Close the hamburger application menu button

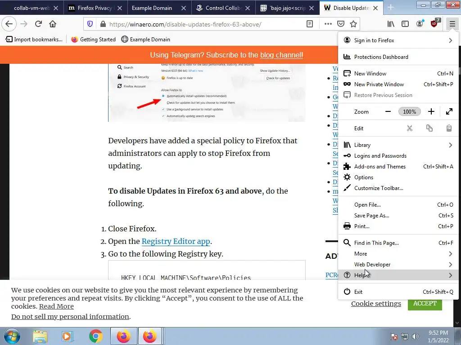click(452, 24)
